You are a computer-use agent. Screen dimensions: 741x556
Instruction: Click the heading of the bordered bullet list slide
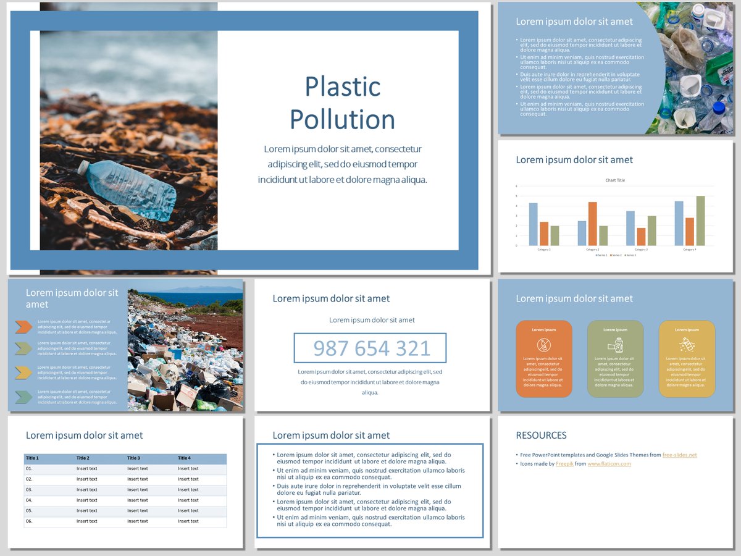(331, 436)
